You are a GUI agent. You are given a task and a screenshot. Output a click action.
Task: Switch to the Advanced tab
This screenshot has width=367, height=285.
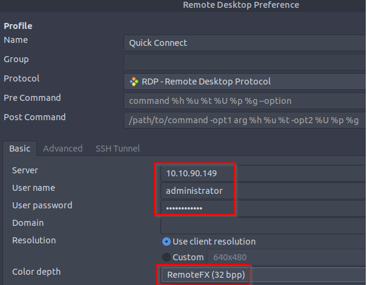[x=63, y=149]
